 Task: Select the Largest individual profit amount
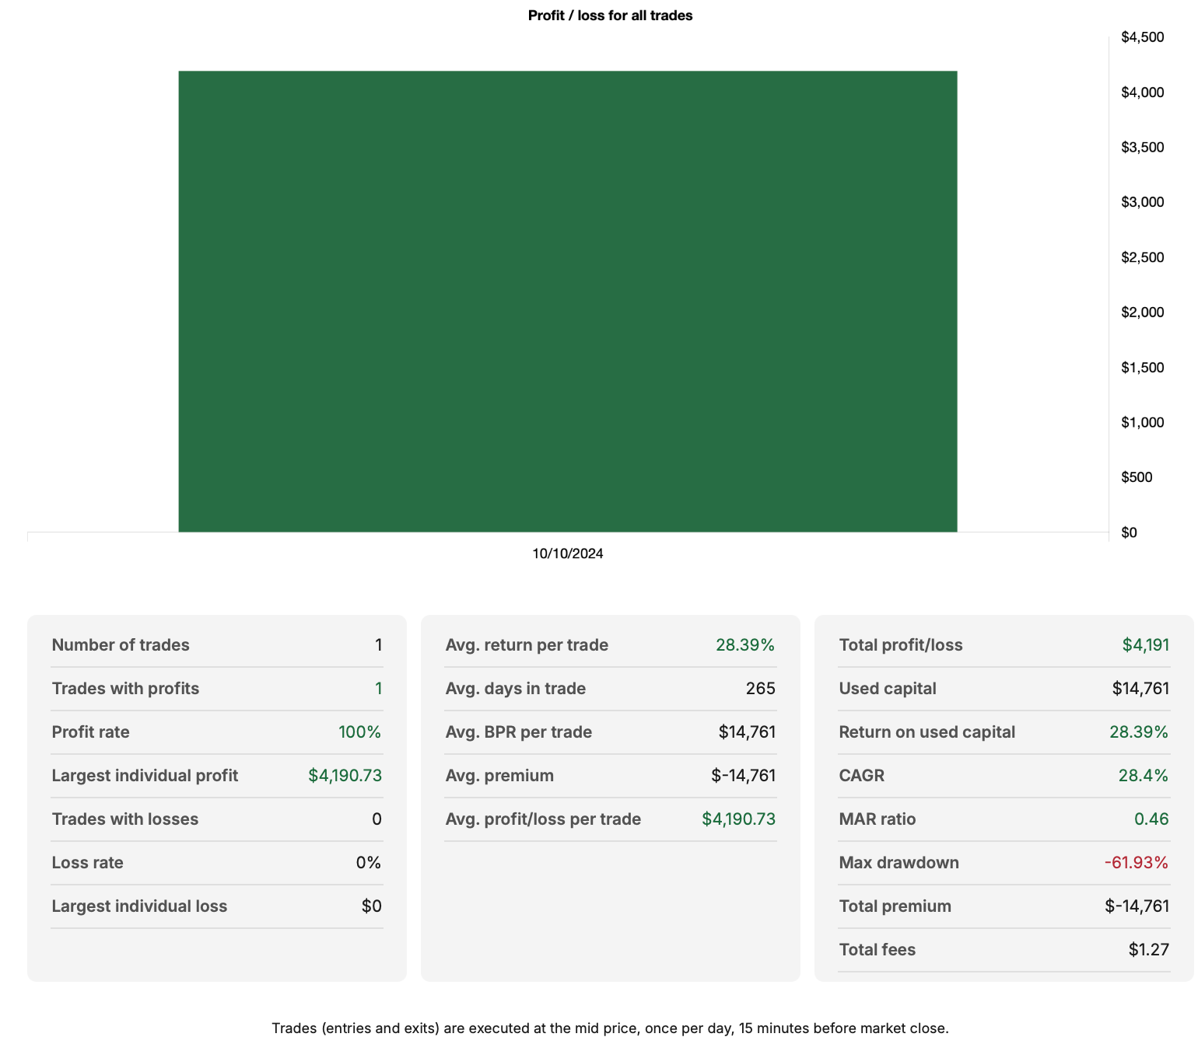344,775
